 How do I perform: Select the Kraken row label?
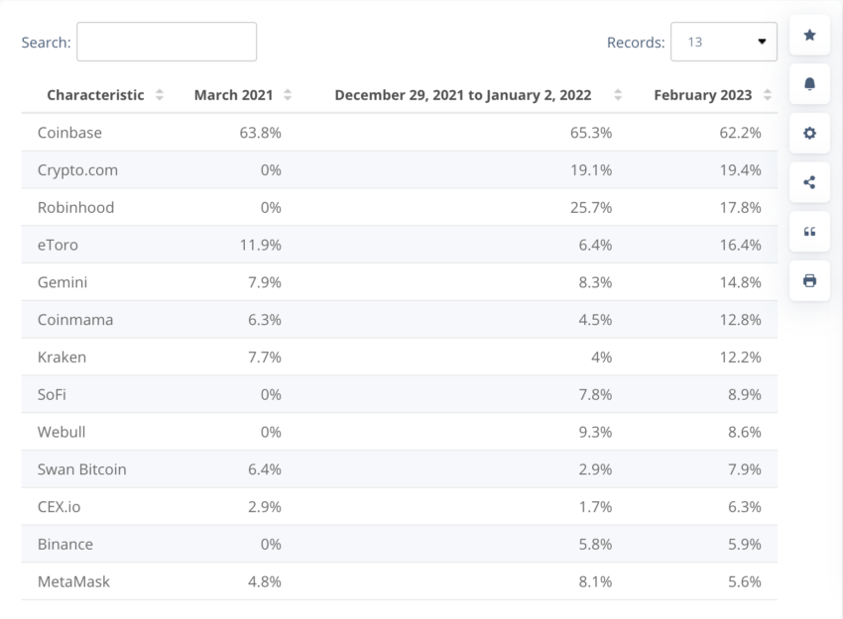61,357
